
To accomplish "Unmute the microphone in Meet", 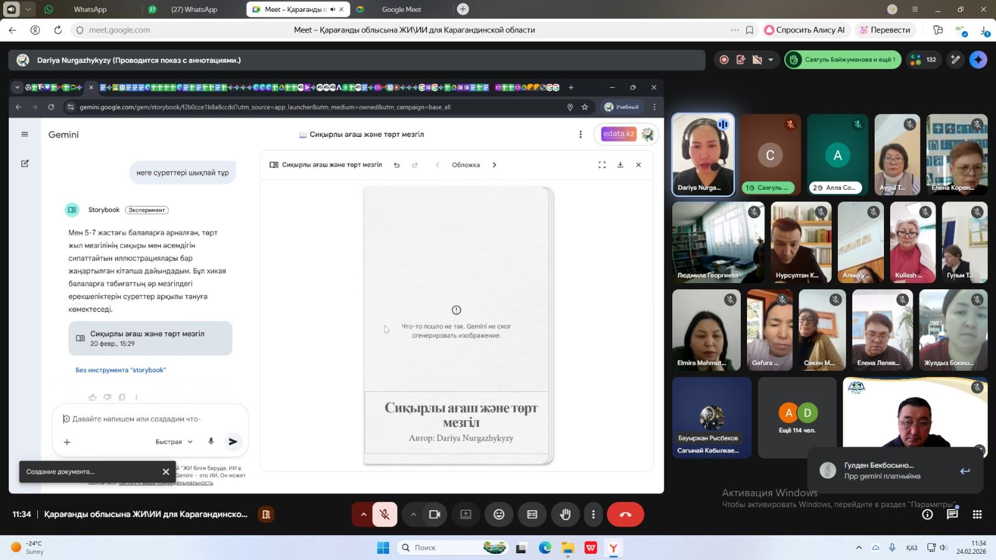I will [385, 515].
